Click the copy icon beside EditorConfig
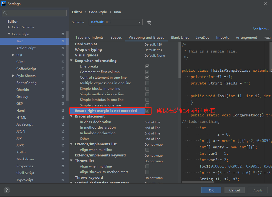This screenshot has height=197, width=272. [x=63, y=83]
